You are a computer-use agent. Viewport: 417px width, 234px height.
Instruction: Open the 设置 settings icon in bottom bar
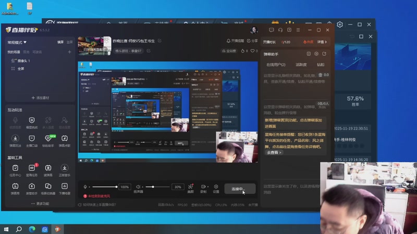(216, 187)
